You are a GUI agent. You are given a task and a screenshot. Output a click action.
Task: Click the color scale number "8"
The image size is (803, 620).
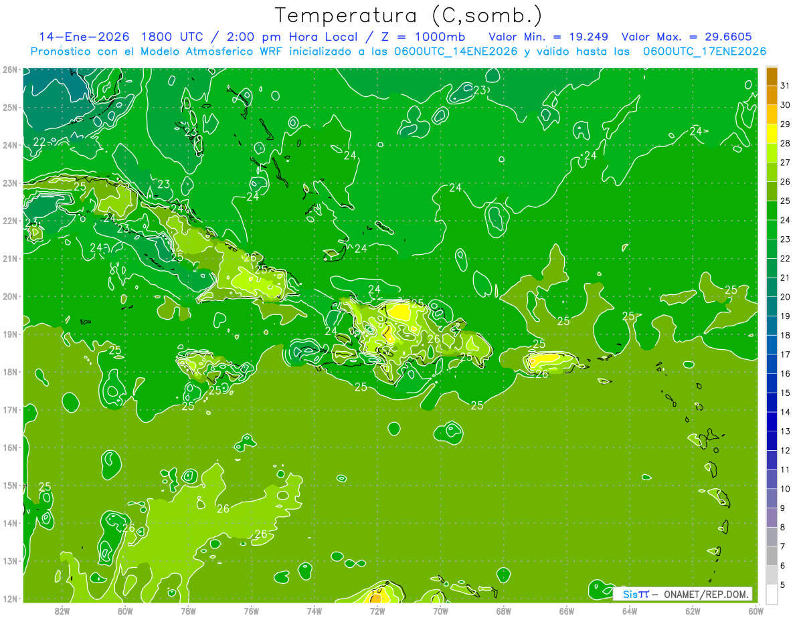click(x=784, y=527)
